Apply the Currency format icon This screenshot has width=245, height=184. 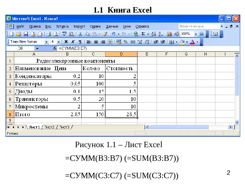(119, 42)
